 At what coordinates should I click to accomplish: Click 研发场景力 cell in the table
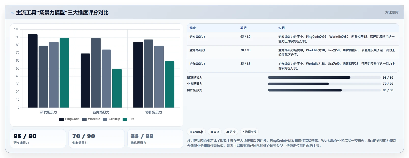(x=197, y=37)
